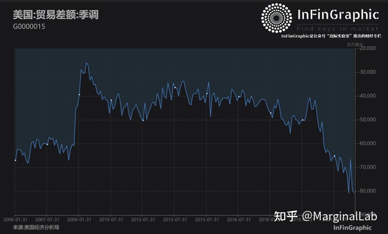Click the source note 来源:美国经济分析局
Image resolution: width=388 pixels, height=234 pixels.
coord(36,227)
